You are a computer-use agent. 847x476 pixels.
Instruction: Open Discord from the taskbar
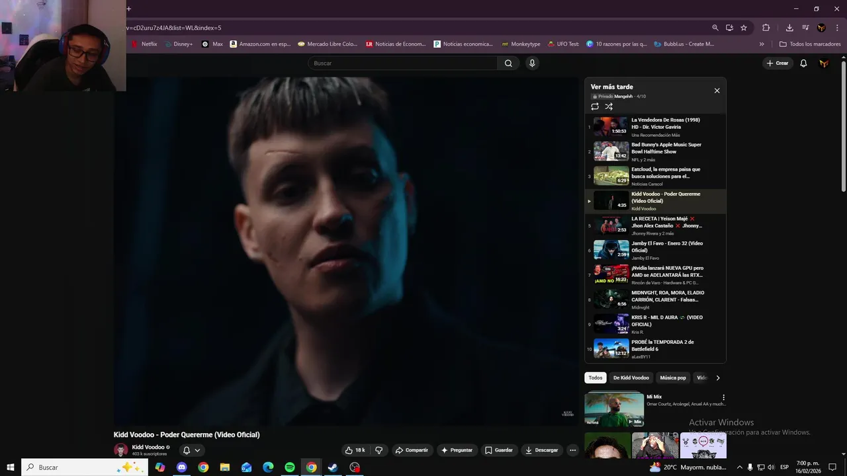181,467
